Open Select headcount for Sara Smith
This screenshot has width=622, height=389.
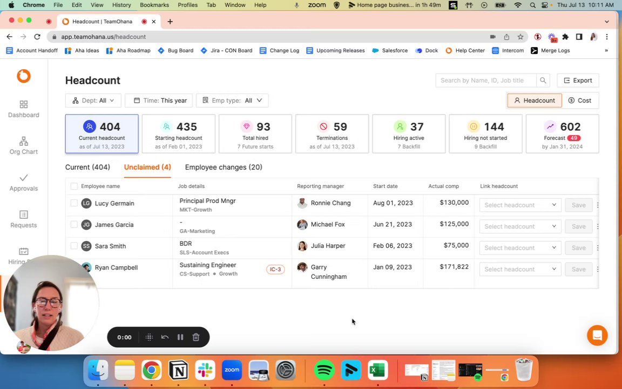520,247
